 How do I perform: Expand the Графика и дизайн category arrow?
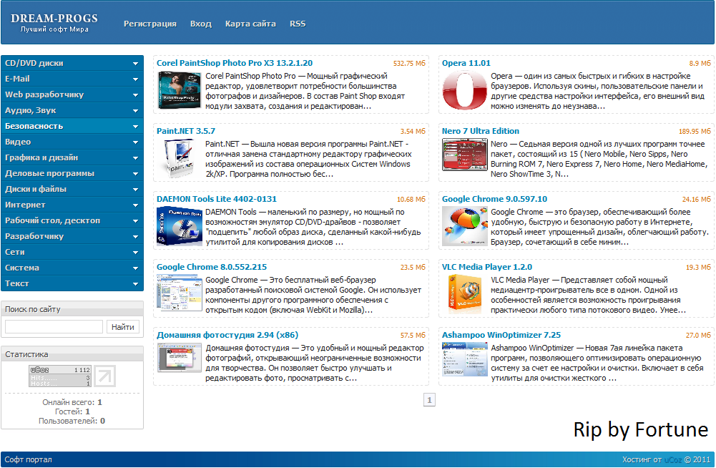(136, 157)
